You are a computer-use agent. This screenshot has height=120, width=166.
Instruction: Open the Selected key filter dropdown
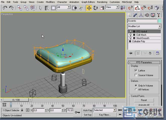tap(115, 110)
